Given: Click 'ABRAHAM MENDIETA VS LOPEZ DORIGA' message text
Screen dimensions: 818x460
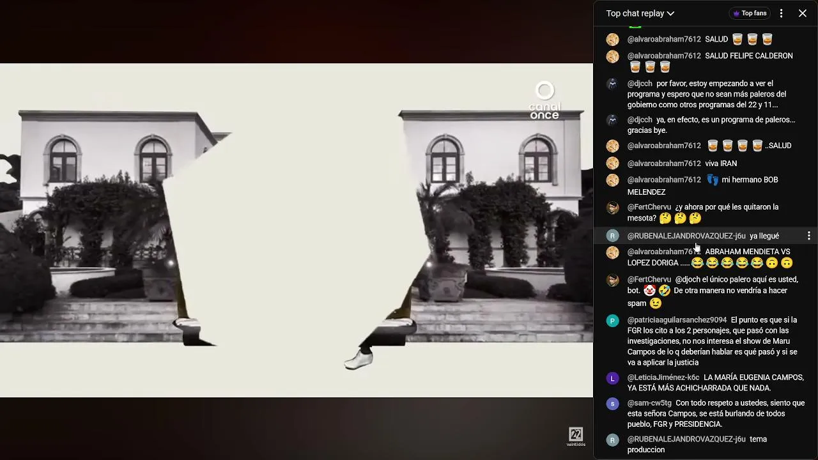Looking at the screenshot, I should (709, 257).
